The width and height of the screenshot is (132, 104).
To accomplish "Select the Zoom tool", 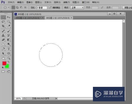I will pyautogui.click(x=9, y=58).
